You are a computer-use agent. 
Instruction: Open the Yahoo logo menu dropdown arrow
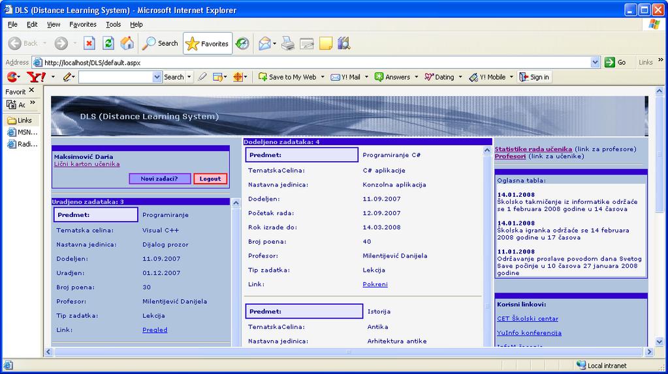point(53,77)
